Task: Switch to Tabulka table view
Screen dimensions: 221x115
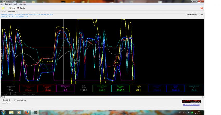Action: coord(21,8)
